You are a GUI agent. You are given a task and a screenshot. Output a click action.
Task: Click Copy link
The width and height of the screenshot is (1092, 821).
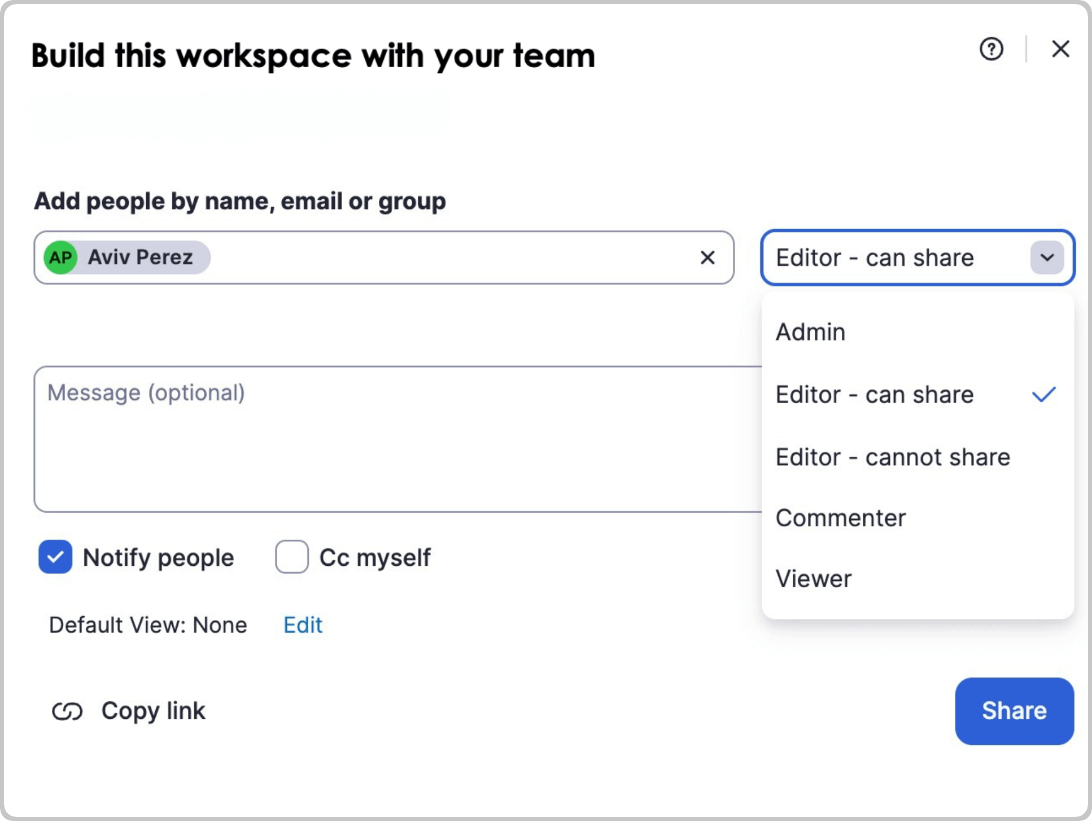click(x=152, y=711)
